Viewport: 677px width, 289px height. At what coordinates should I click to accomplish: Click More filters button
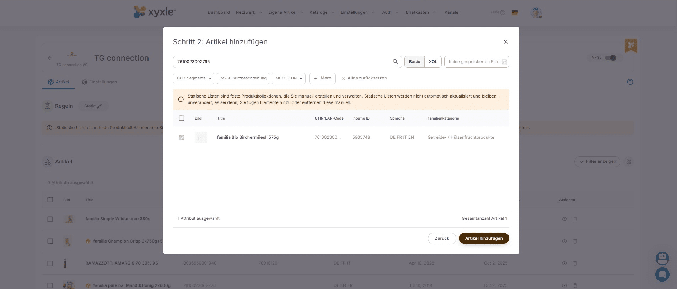click(x=322, y=78)
